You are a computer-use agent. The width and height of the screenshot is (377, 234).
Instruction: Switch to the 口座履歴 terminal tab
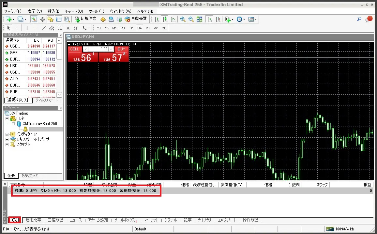[55, 220]
